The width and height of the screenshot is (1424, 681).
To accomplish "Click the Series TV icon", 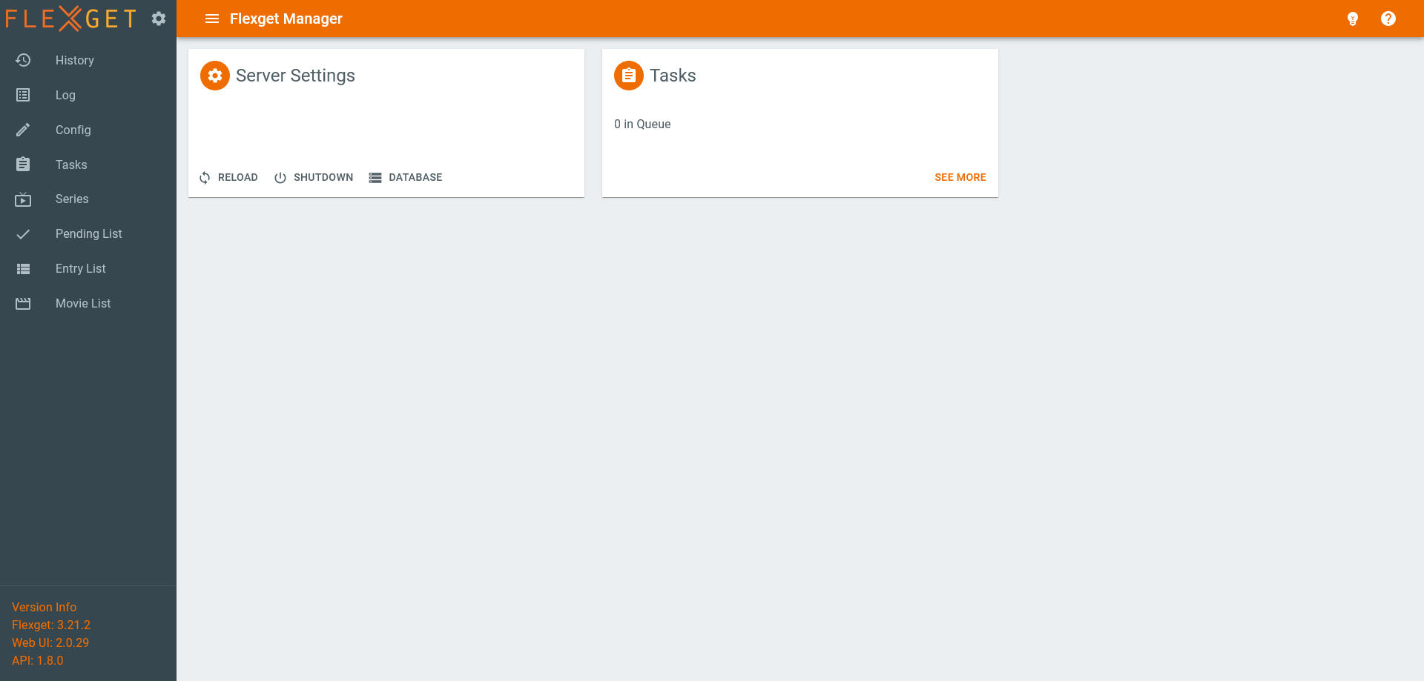I will [x=23, y=199].
